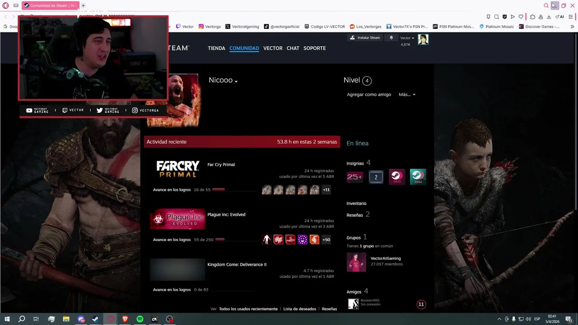
Task: Open friend RoosterARG's avatar
Action: (353, 304)
